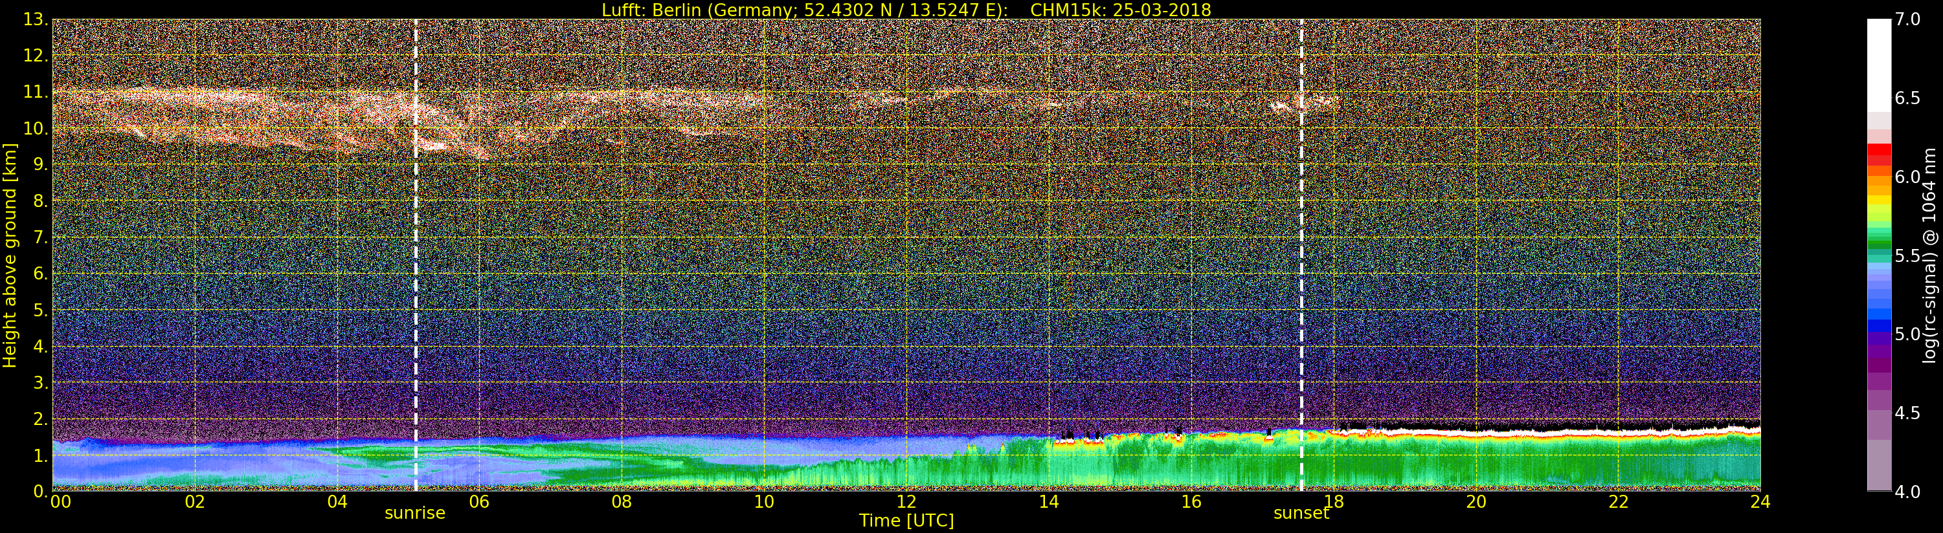The height and width of the screenshot is (533, 1943).
Task: Pick the red band of the colorbar
Action: pos(1879,150)
